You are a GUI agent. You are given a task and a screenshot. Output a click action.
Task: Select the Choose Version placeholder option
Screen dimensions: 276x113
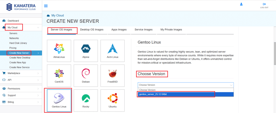pos(186,90)
